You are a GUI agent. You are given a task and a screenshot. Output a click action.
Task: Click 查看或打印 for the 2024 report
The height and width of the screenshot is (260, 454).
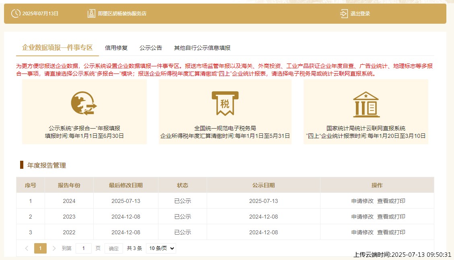tap(391, 201)
